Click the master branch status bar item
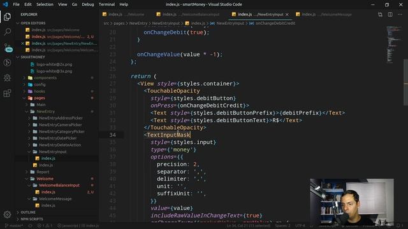 (14, 226)
